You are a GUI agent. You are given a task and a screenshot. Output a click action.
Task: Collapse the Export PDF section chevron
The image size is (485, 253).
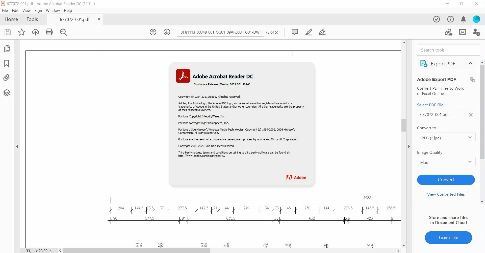470,63
